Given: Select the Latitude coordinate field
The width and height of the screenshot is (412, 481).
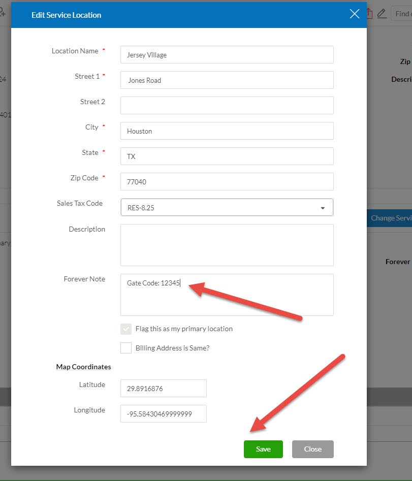Looking at the screenshot, I should pos(163,389).
